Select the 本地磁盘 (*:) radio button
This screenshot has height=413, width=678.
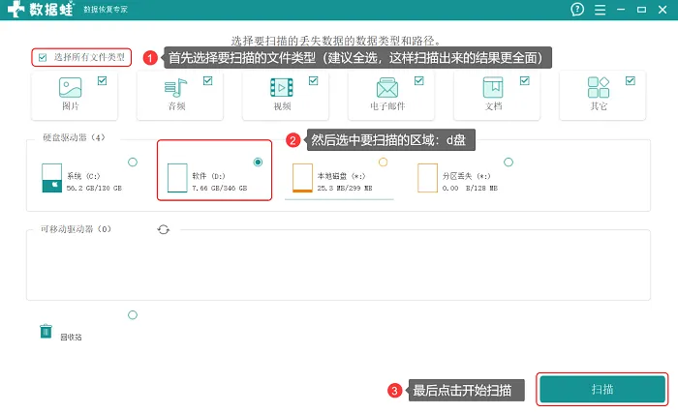tap(383, 162)
